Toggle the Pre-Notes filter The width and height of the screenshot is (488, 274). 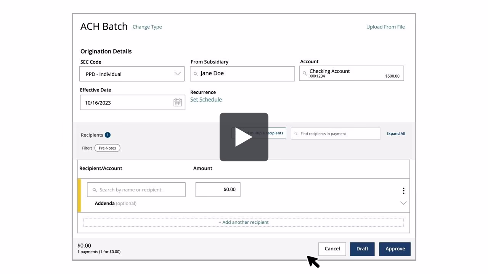coord(107,148)
